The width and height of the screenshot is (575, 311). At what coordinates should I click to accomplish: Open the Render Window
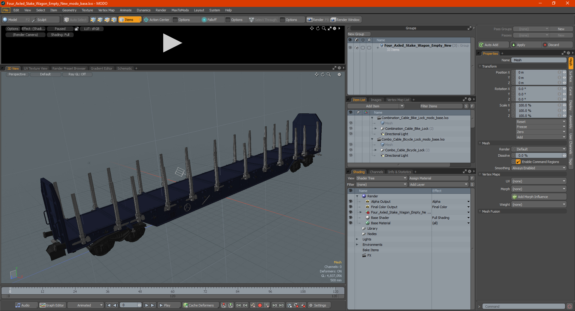click(345, 20)
